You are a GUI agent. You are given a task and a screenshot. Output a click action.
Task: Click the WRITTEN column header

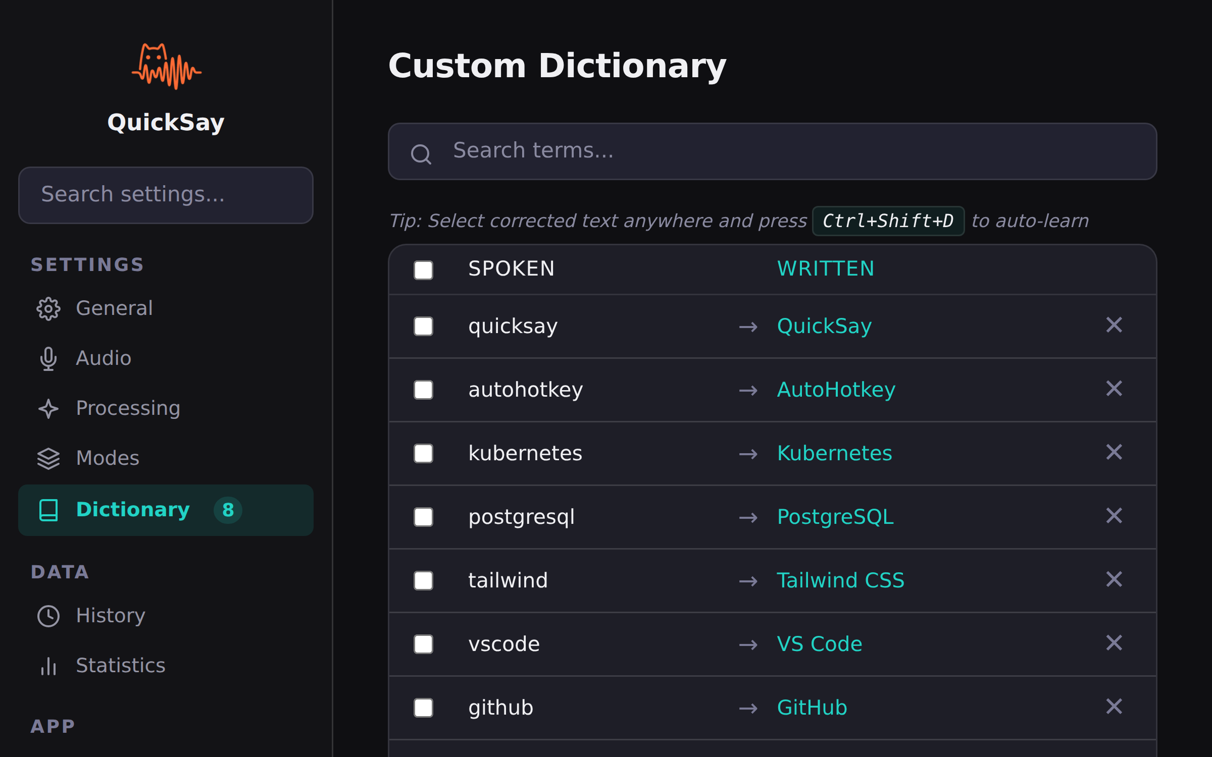coord(826,268)
